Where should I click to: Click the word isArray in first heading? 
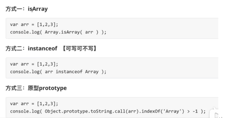pyautogui.click(x=38, y=9)
